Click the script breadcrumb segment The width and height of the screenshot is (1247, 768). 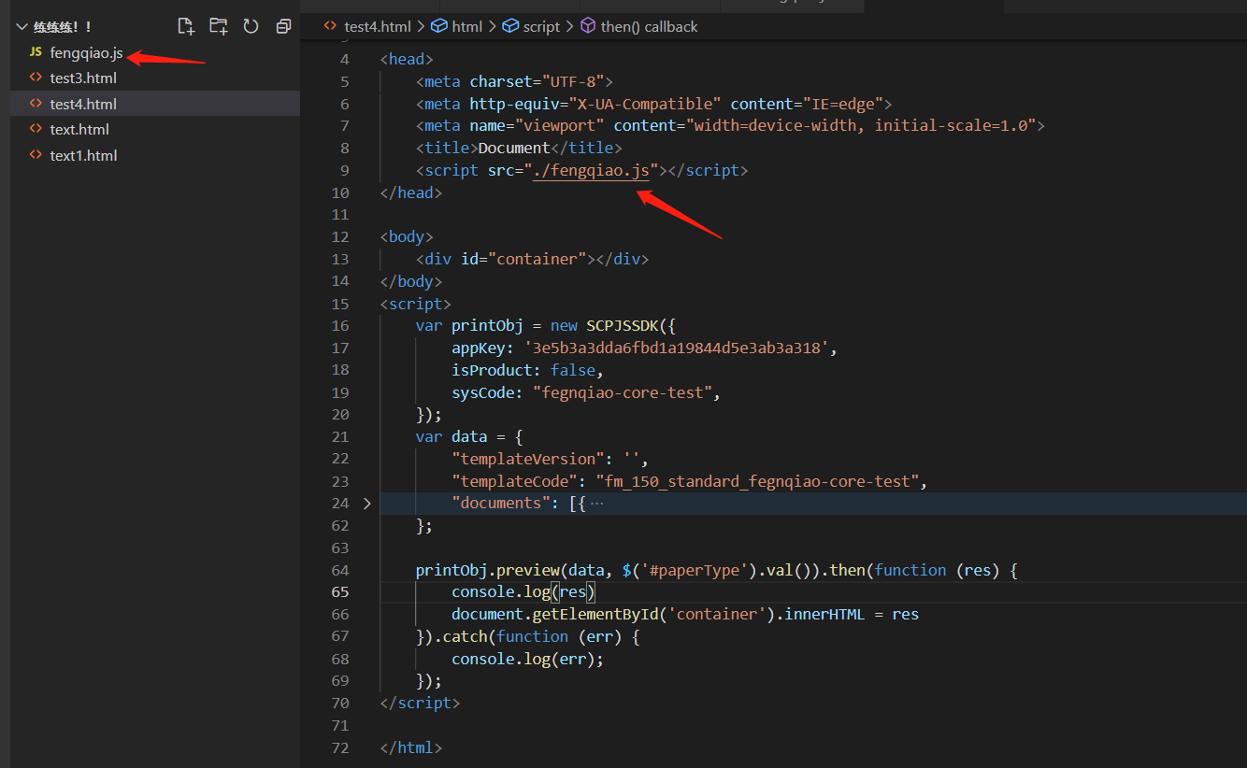541,27
